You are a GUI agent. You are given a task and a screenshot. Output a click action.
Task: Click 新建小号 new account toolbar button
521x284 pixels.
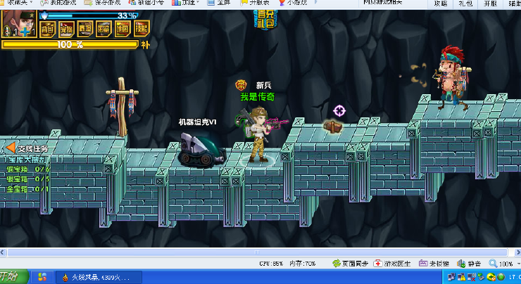pyautogui.click(x=146, y=3)
